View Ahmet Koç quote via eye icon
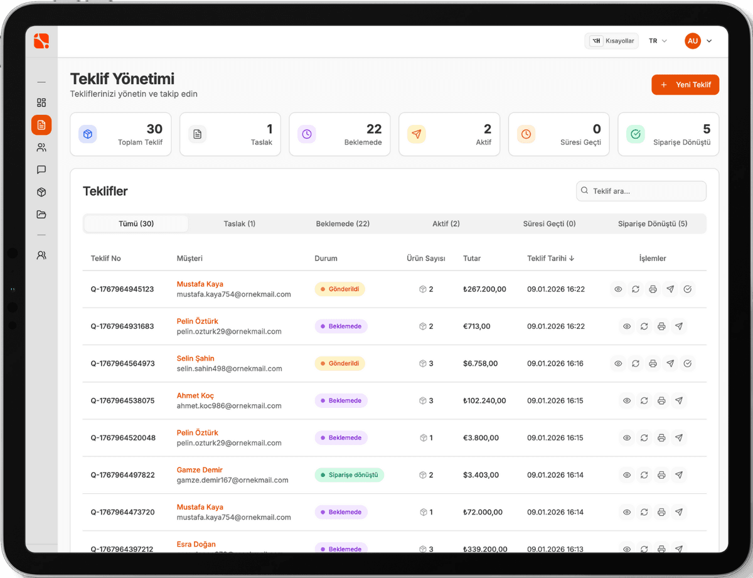Screen dimensions: 753x578 [627, 400]
